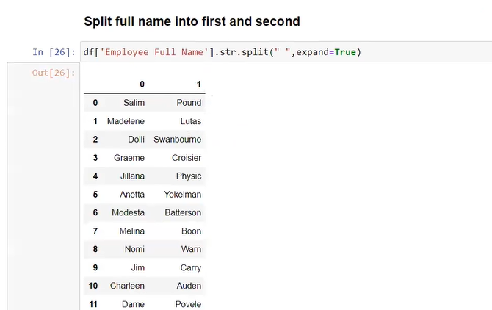Select the 'Charleen' cell in row 10
This screenshot has width=492, height=310.
click(127, 286)
